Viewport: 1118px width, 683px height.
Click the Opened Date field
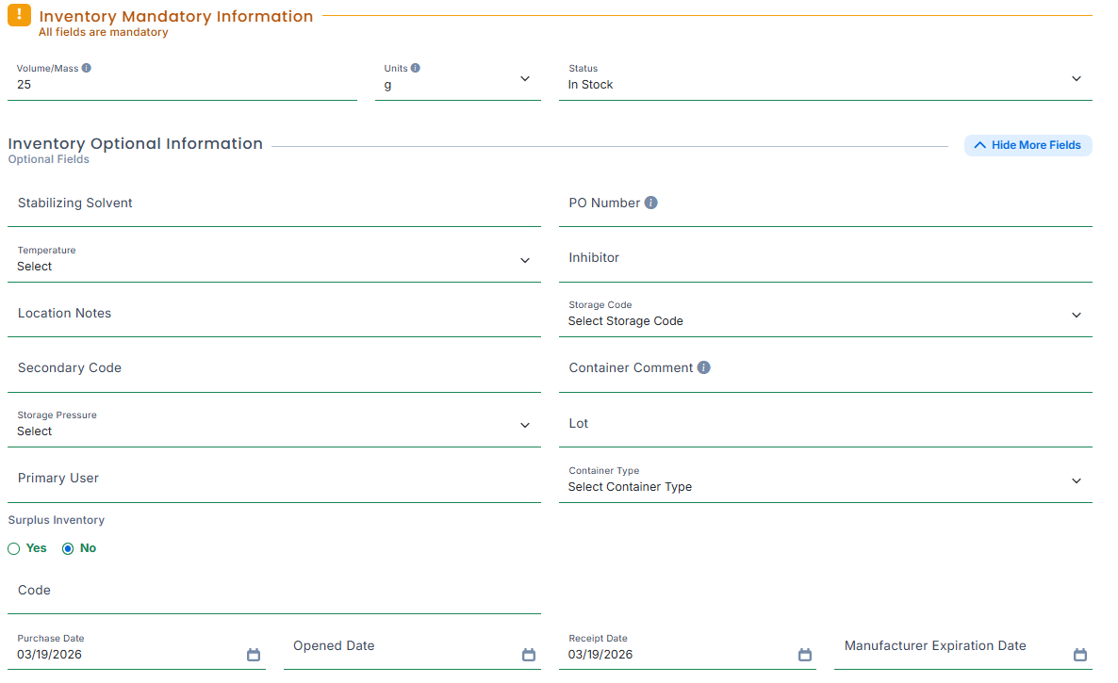412,649
